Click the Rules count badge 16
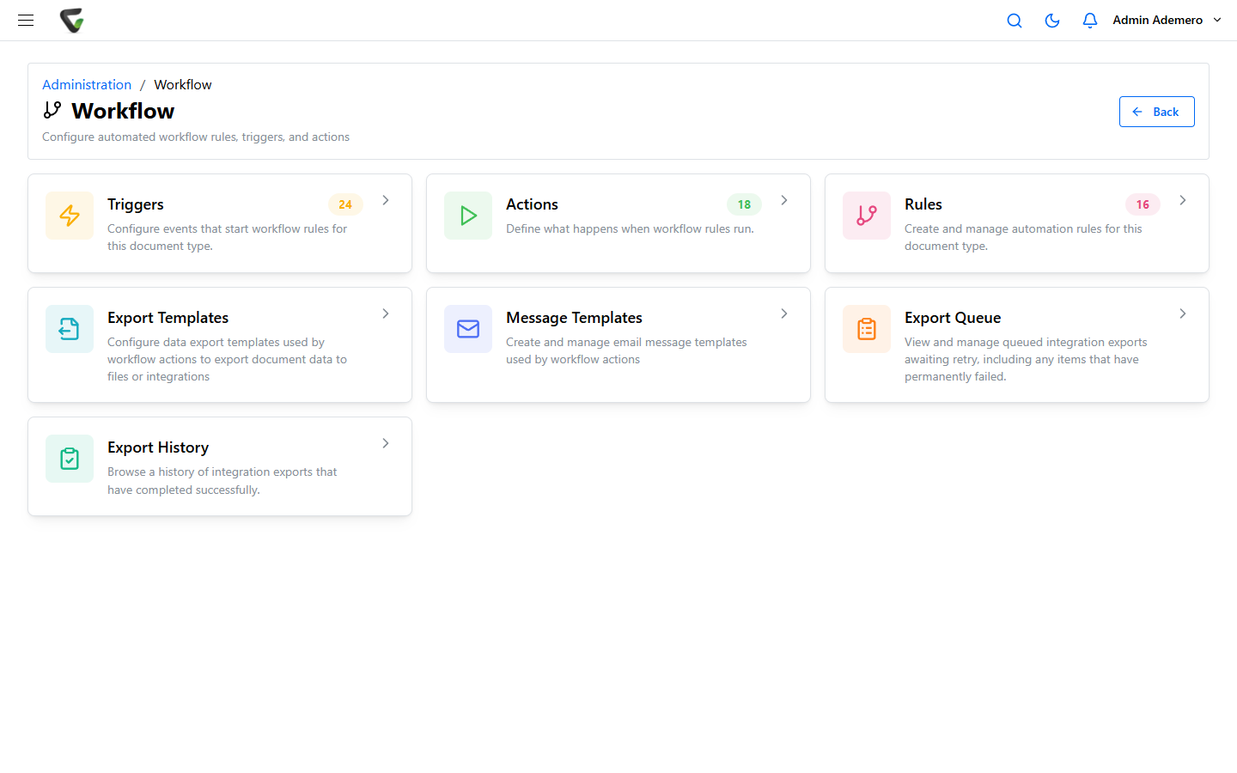This screenshot has height=773, width=1237. (1143, 204)
